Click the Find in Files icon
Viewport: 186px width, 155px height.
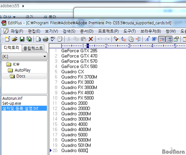(131, 39)
